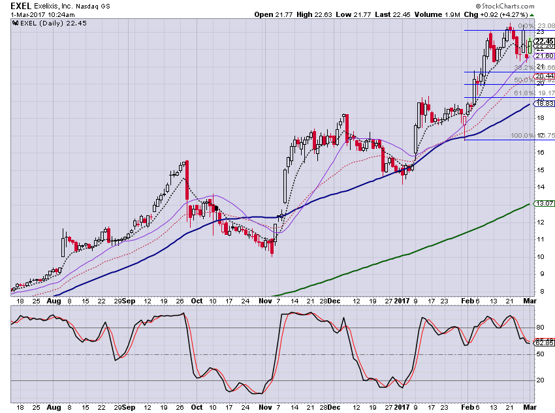Select "Aug" on the stochastic panel's date axis
This screenshot has width=555, height=413.
54,407
